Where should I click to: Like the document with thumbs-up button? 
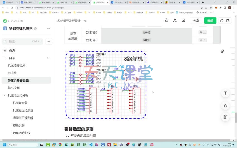coord(225,106)
